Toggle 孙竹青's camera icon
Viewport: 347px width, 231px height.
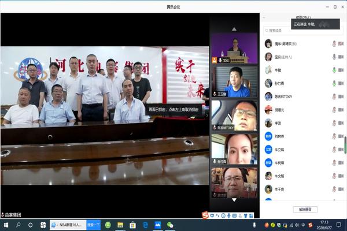tap(341, 83)
